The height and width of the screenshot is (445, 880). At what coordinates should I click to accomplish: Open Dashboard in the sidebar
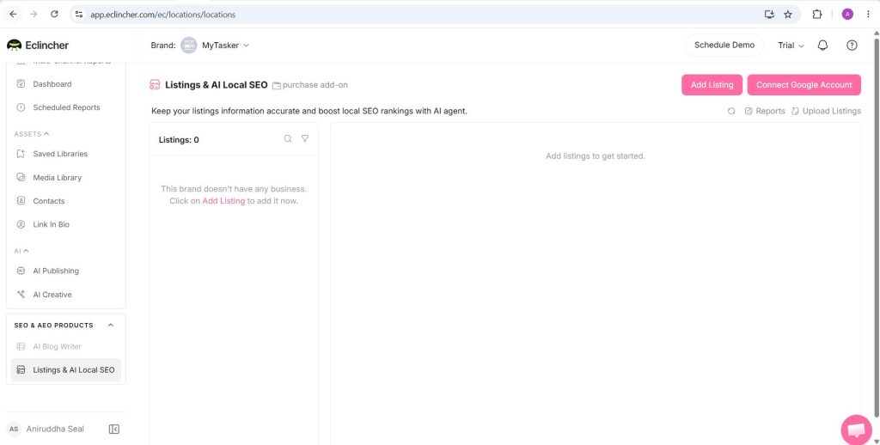(x=52, y=84)
